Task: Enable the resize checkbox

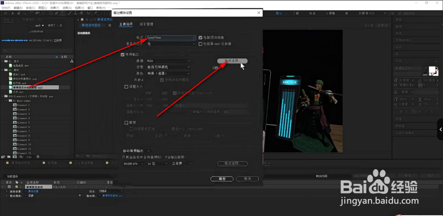Action: (126, 86)
